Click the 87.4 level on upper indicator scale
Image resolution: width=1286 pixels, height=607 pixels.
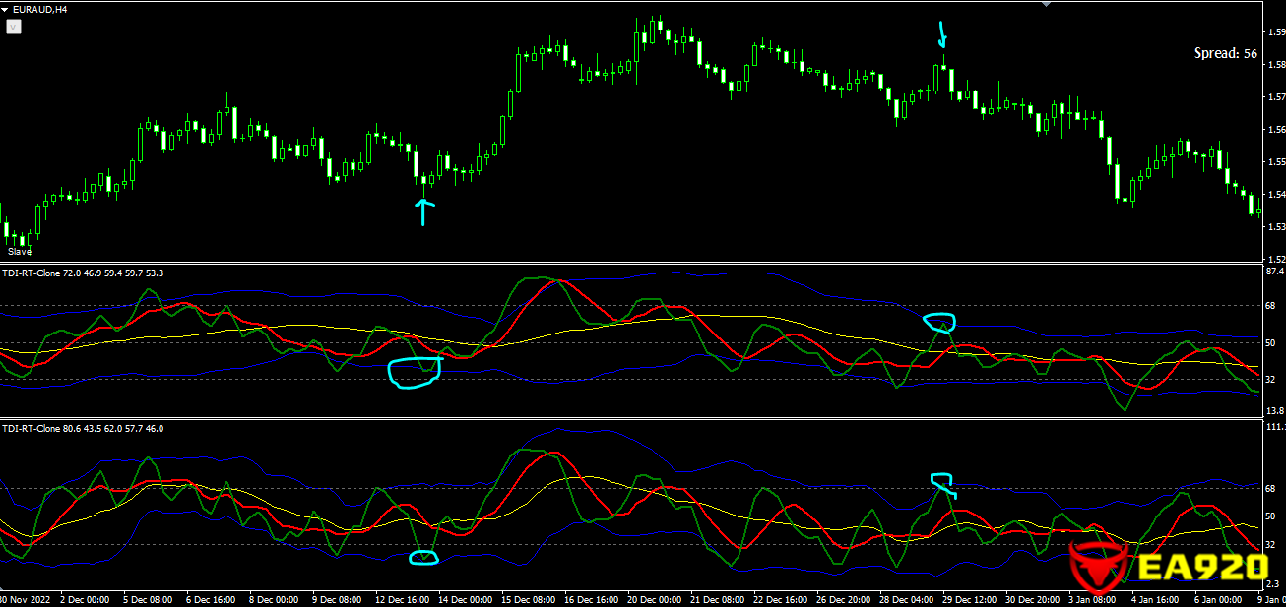[1274, 271]
